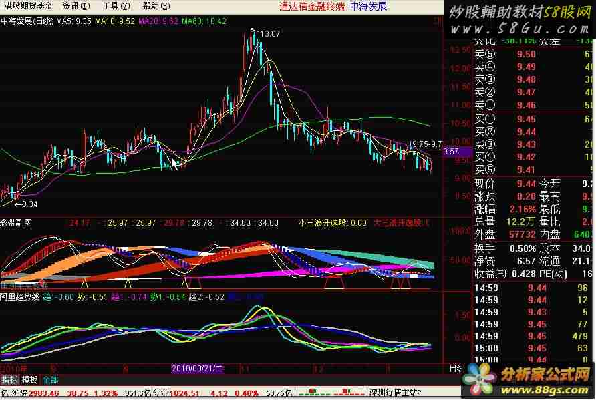This screenshot has height=400, width=596.
Task: Select the 卖③ 9.48 ask row
Action: pos(534,79)
